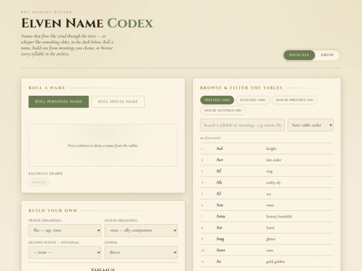Select the 'Am' prefix row
Image resolution: width=362 pixels, height=271 pixels.
pos(267,205)
